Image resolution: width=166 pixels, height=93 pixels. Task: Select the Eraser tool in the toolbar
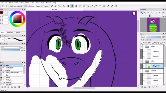pyautogui.click(x=56, y=6)
